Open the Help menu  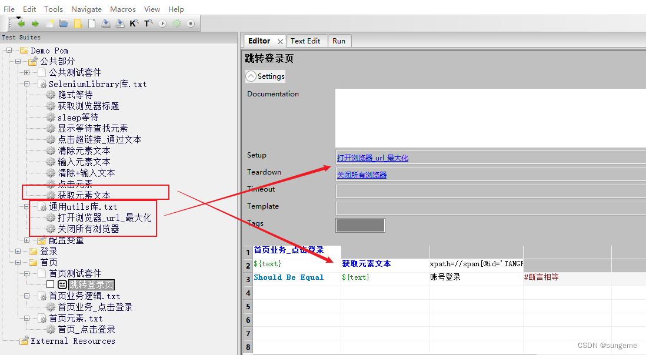click(176, 9)
